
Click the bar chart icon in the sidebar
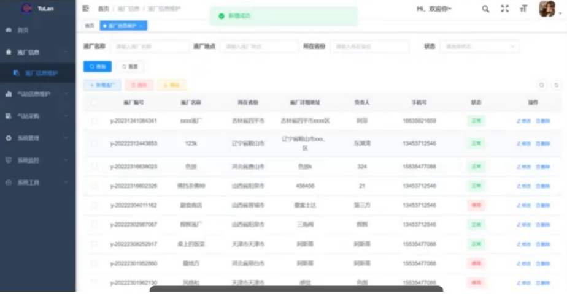[x=9, y=94]
